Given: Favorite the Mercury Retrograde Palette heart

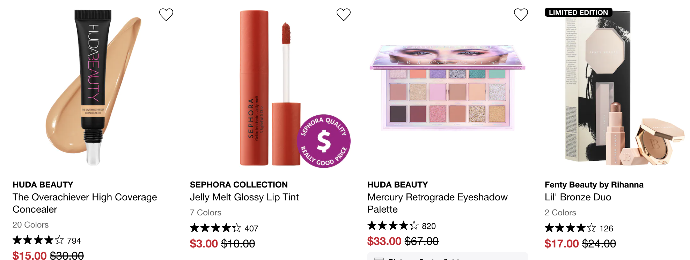Looking at the screenshot, I should tap(521, 15).
